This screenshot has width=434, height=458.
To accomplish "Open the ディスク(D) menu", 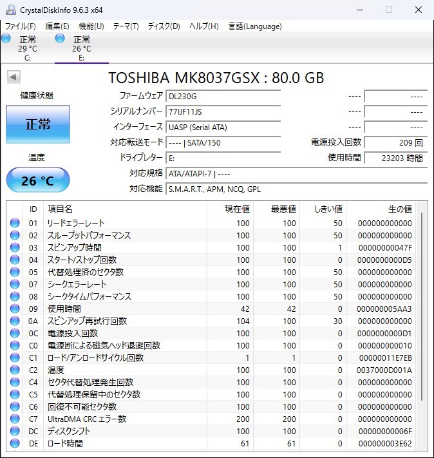I will (x=164, y=26).
